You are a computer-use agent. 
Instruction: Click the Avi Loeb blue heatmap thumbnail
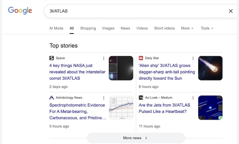(210, 108)
